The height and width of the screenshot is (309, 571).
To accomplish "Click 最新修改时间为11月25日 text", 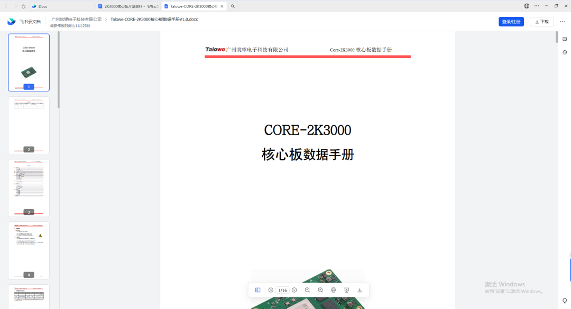I will tap(70, 26).
